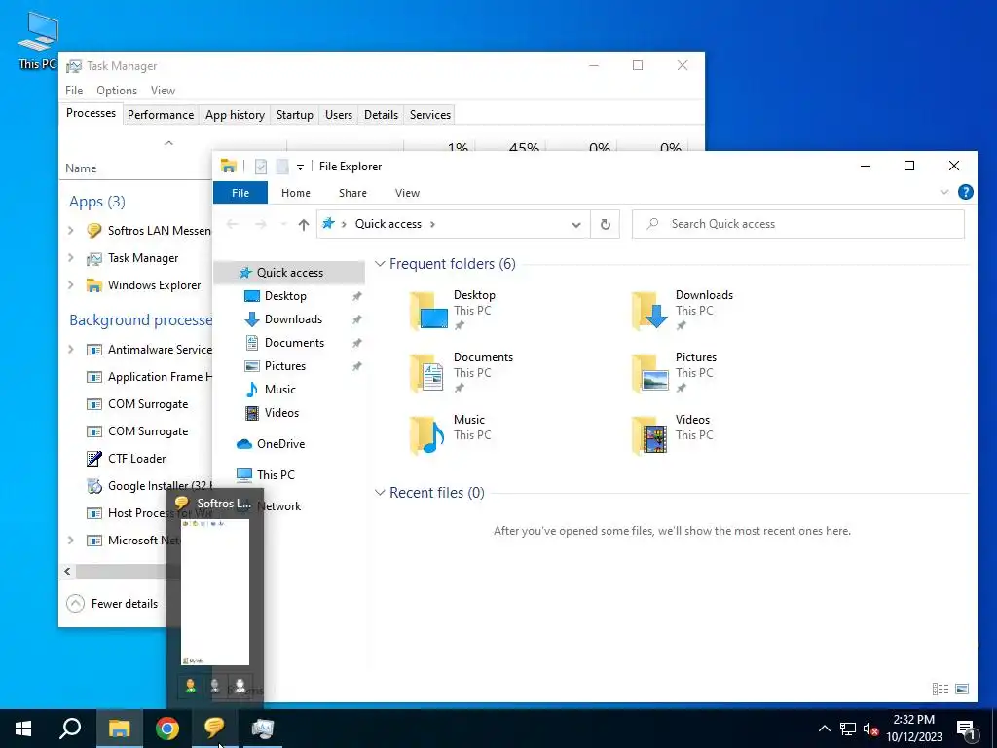Select the CTF Loader process row

136,459
